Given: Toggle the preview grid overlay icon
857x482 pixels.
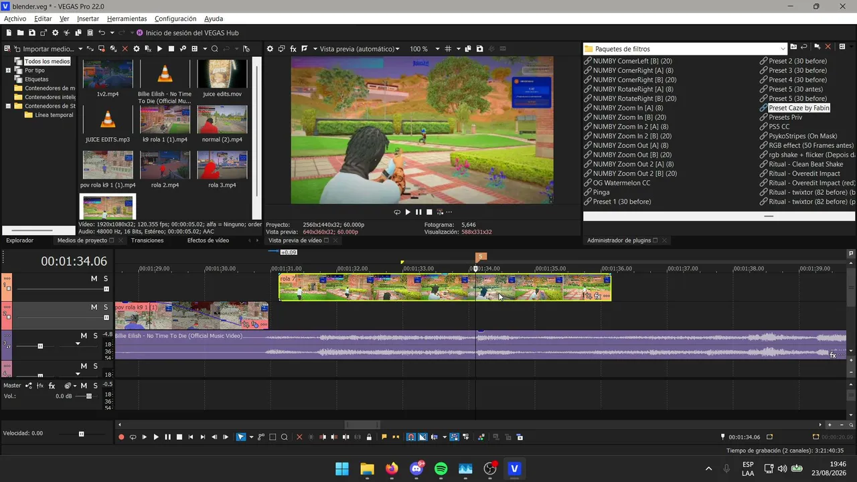Looking at the screenshot, I should click(448, 49).
